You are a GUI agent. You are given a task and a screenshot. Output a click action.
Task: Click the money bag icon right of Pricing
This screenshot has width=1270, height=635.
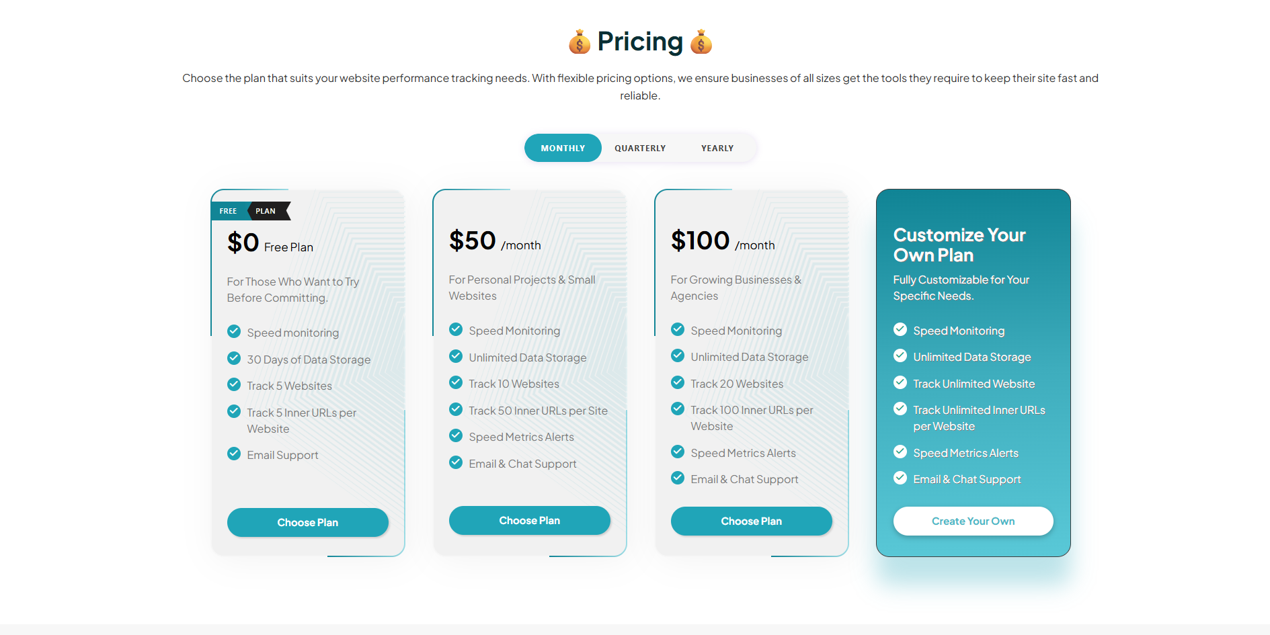[701, 42]
